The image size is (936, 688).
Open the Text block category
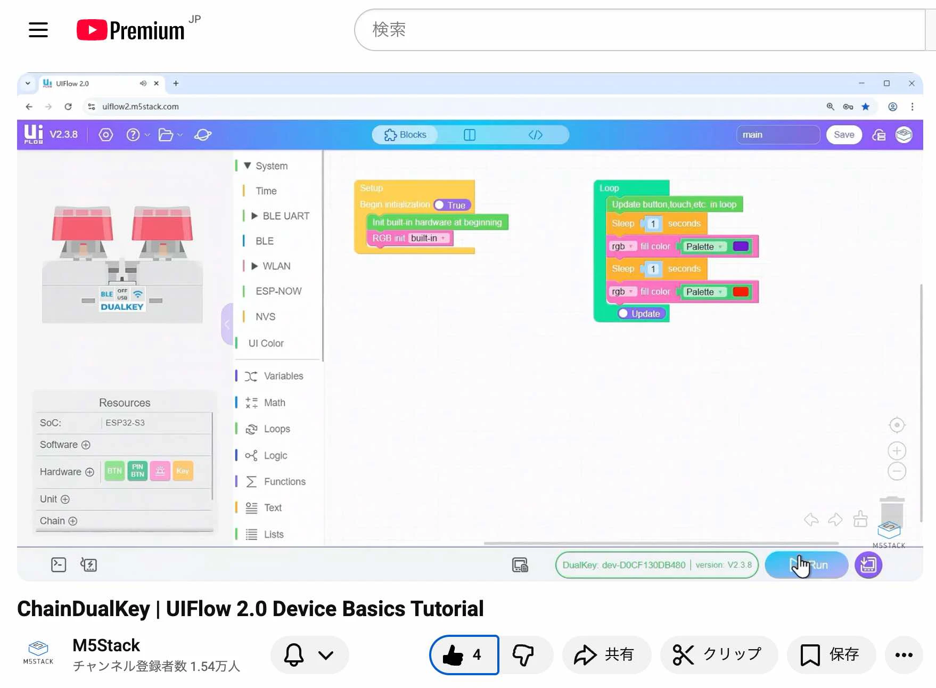pyautogui.click(x=264, y=507)
